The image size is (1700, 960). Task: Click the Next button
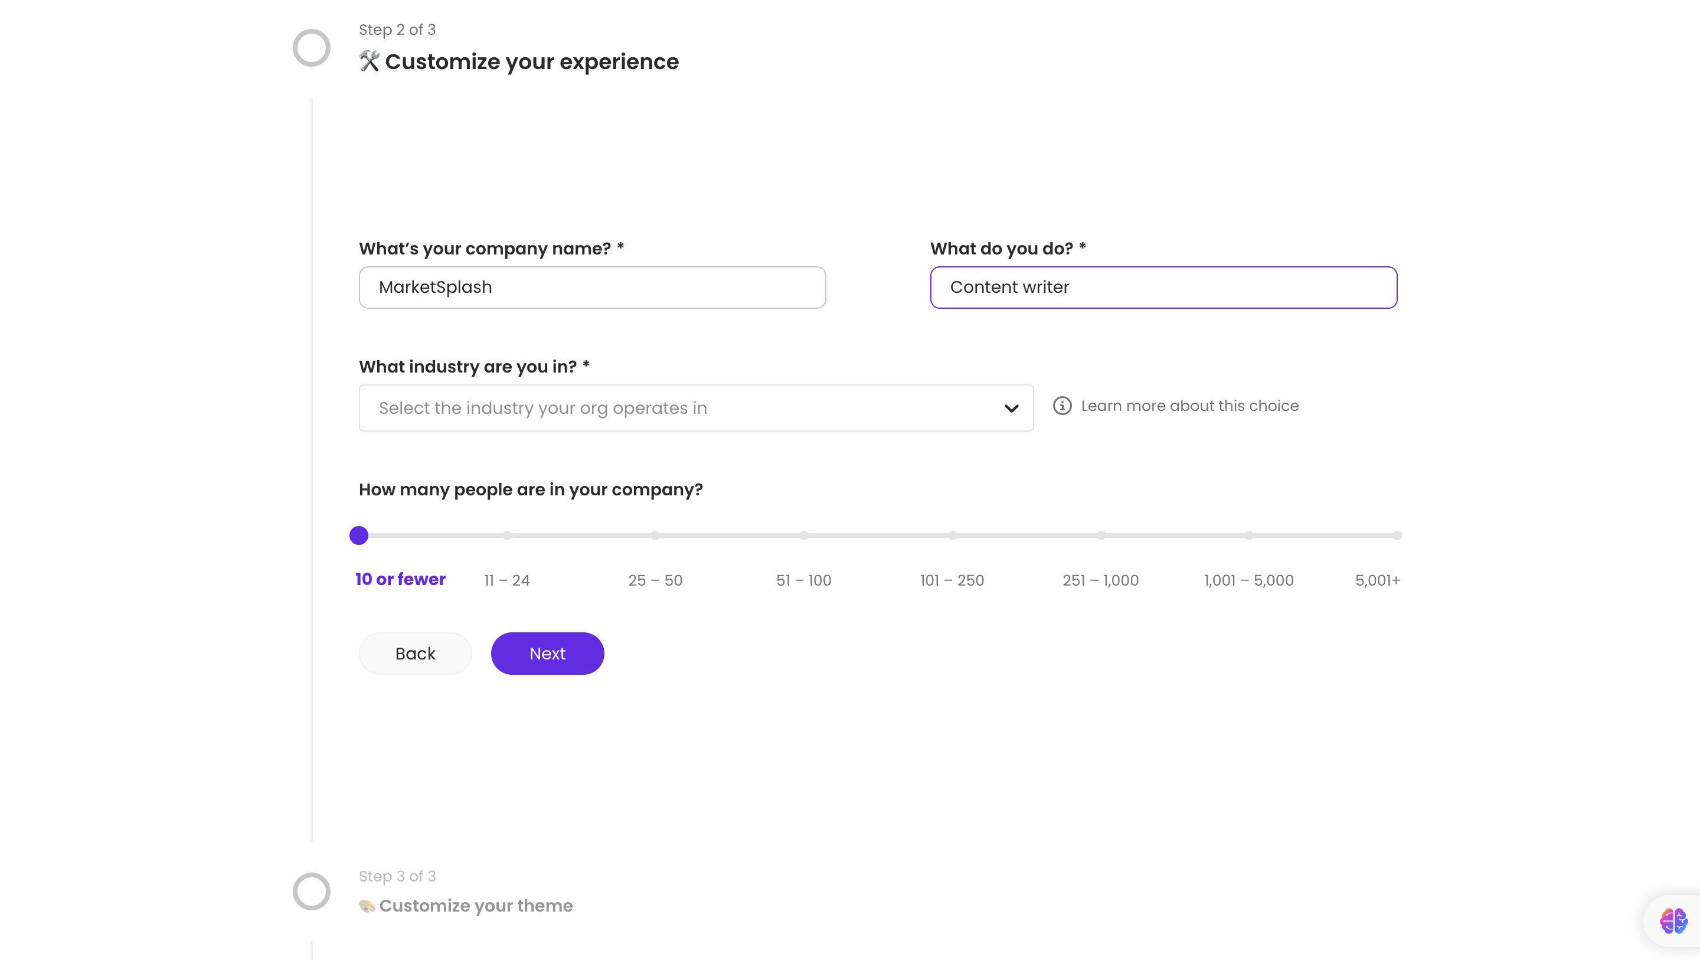(x=547, y=654)
